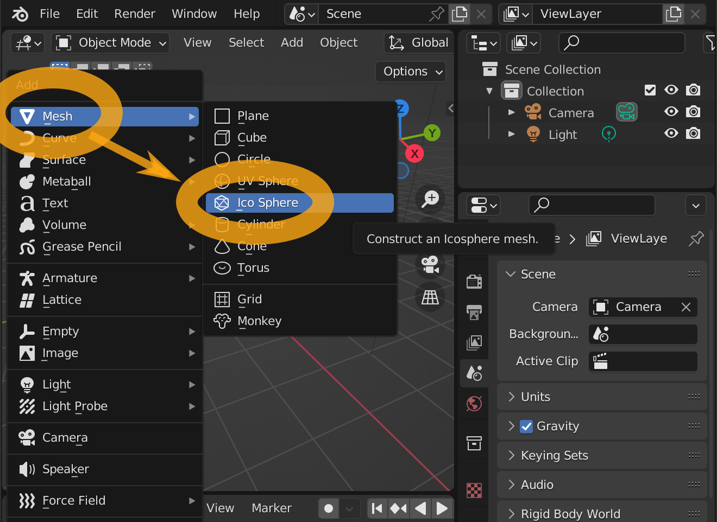Toggle the camera view icon in viewport
This screenshot has width=717, height=522.
pos(430,265)
